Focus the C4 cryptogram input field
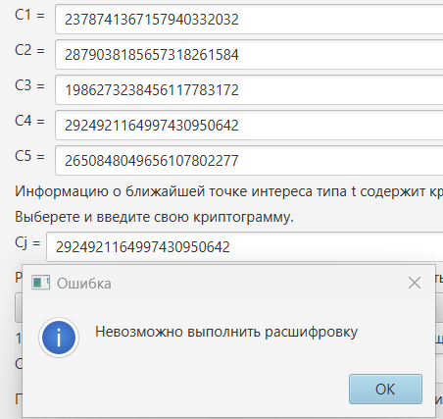The width and height of the screenshot is (443, 419). 249,126
